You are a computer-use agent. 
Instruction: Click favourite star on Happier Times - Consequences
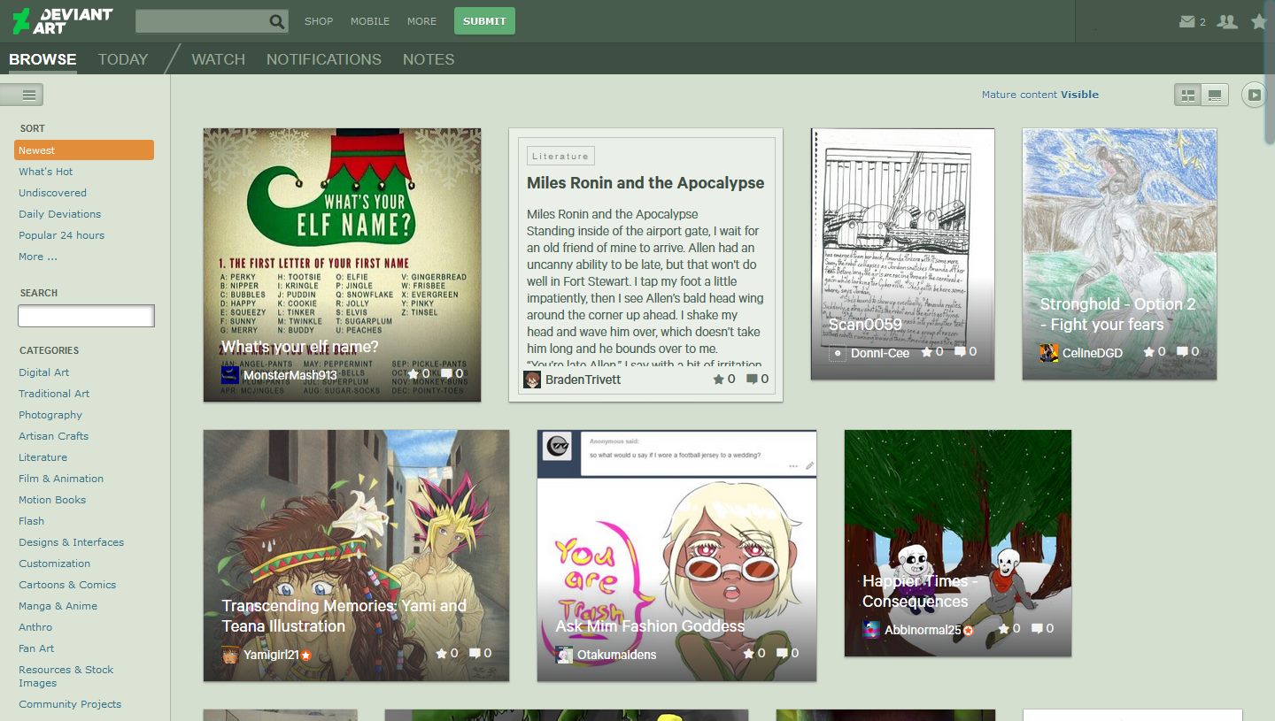tap(1003, 628)
